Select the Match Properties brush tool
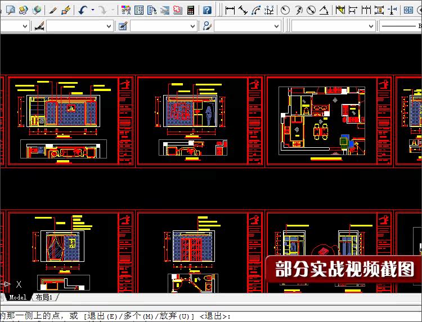 pyautogui.click(x=53, y=10)
